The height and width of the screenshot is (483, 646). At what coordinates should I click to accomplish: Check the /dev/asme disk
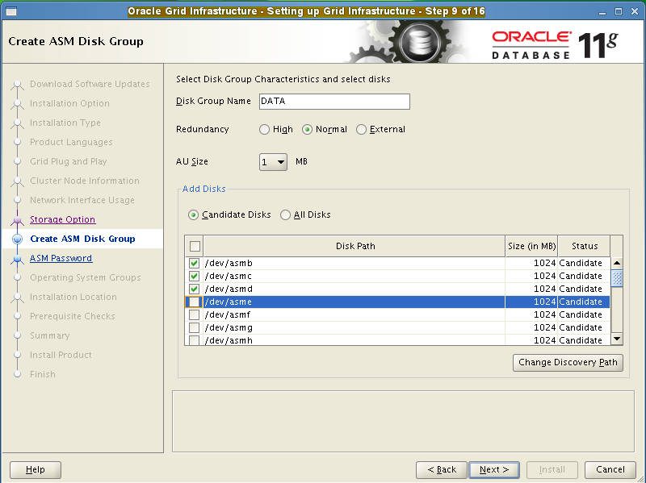[196, 301]
